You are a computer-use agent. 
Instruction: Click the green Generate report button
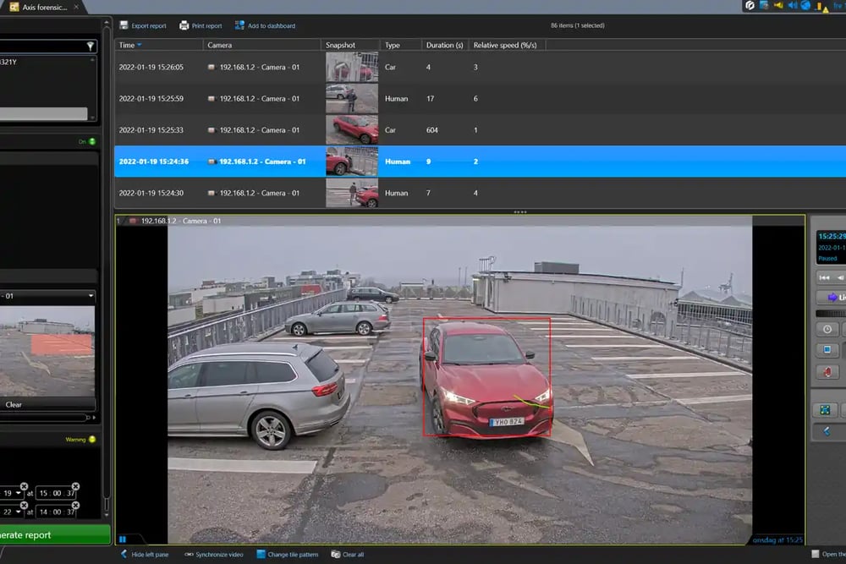coord(54,535)
